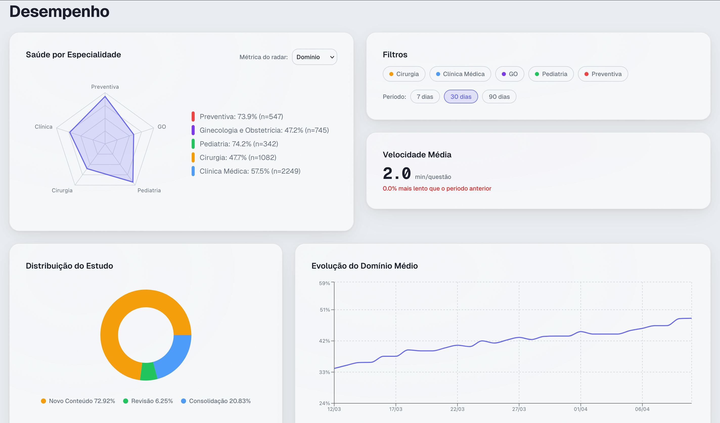Image resolution: width=720 pixels, height=423 pixels.
Task: Click the Pediatria 74.2% legend entry
Action: coord(239,144)
